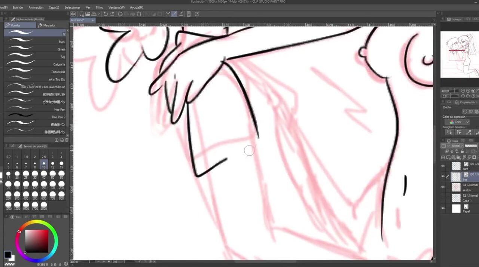Screen dimensions: 479x267
Task: Click the Open file folder icon
Action: (87, 14)
